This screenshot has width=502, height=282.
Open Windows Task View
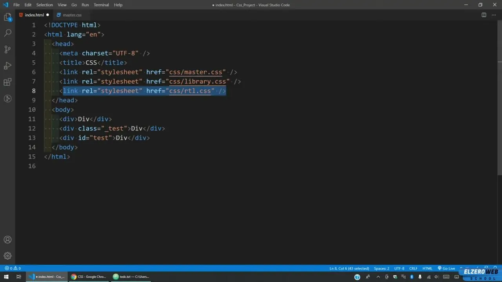click(x=18, y=277)
